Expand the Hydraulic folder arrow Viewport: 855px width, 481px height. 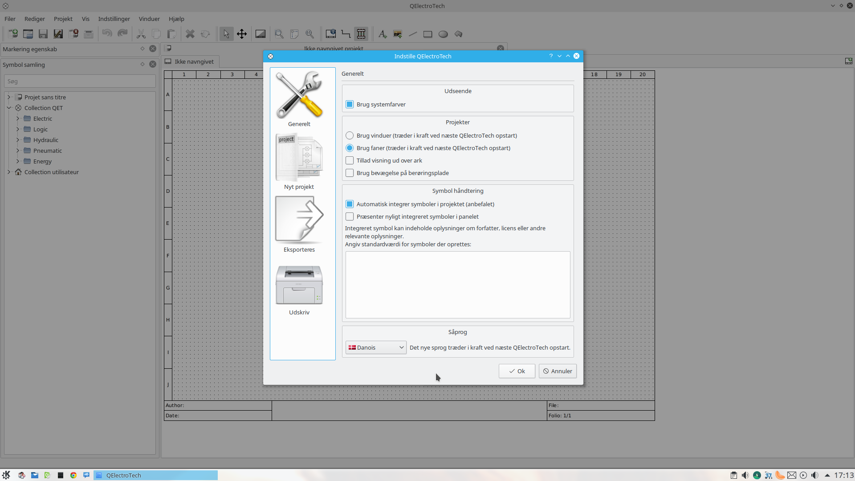[18, 140]
